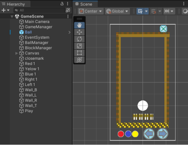Toggle grid snapping button

pos(154,11)
